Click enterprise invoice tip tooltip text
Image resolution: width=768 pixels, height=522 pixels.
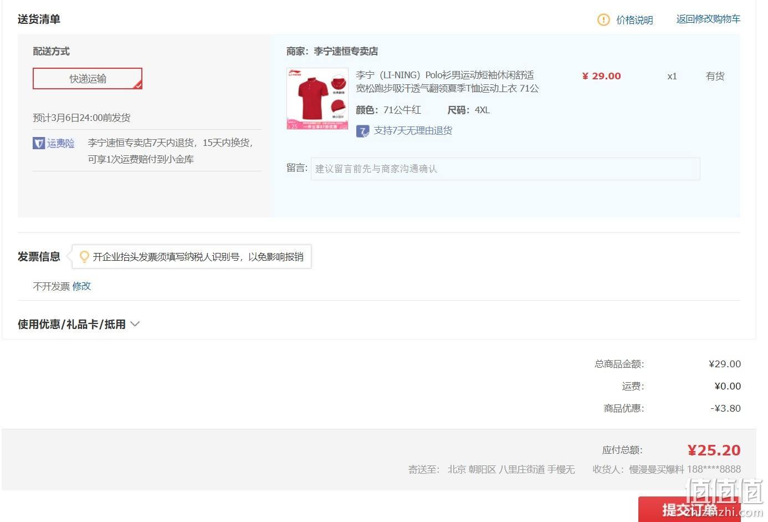(198, 257)
